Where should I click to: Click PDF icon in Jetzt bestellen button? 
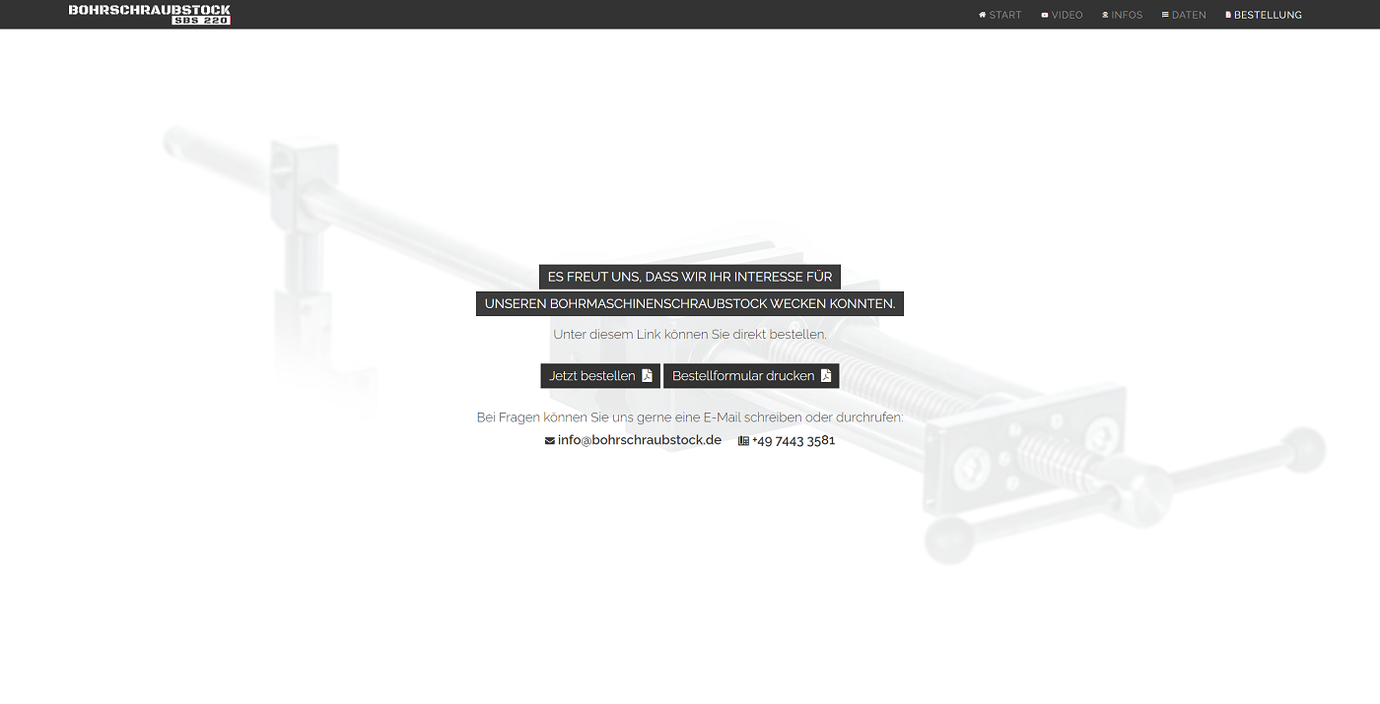click(x=648, y=375)
